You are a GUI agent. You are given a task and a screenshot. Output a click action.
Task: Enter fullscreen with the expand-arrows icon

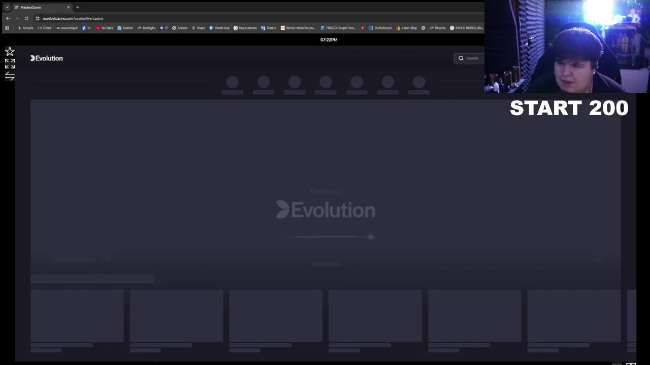click(10, 63)
